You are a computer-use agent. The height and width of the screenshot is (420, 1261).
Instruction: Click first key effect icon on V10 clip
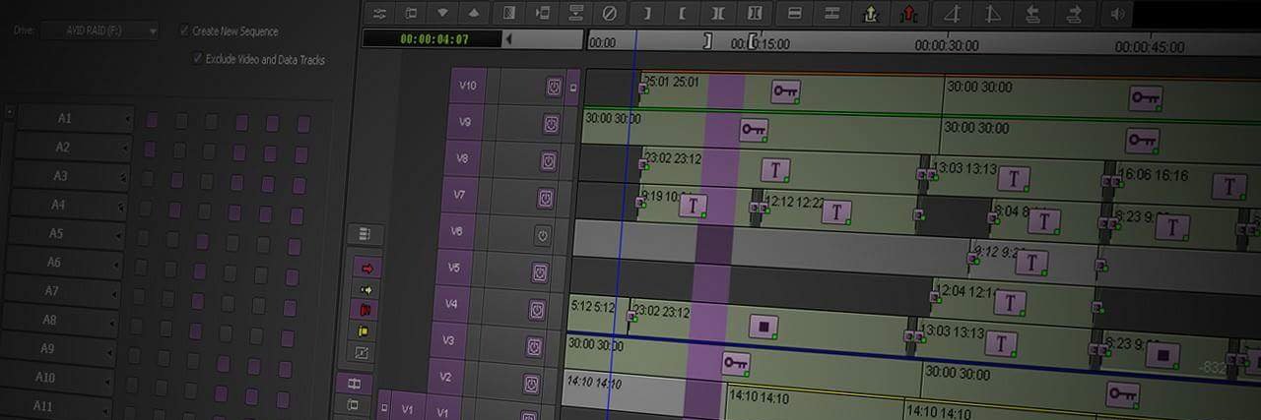(785, 91)
